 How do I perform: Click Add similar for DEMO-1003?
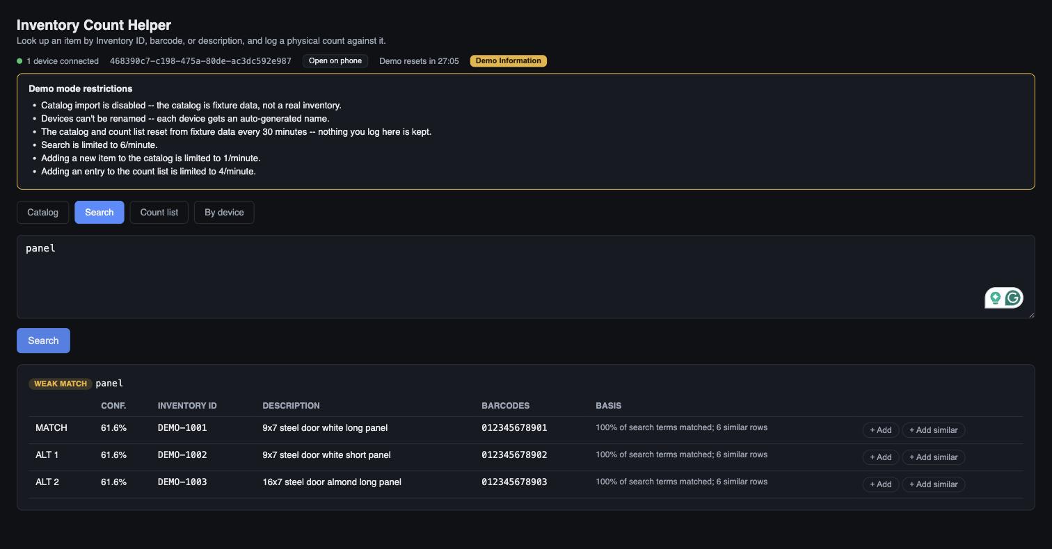(x=934, y=484)
